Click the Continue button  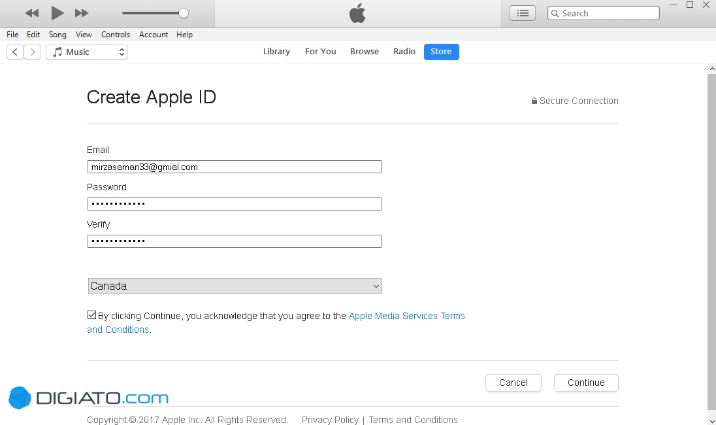pos(586,383)
